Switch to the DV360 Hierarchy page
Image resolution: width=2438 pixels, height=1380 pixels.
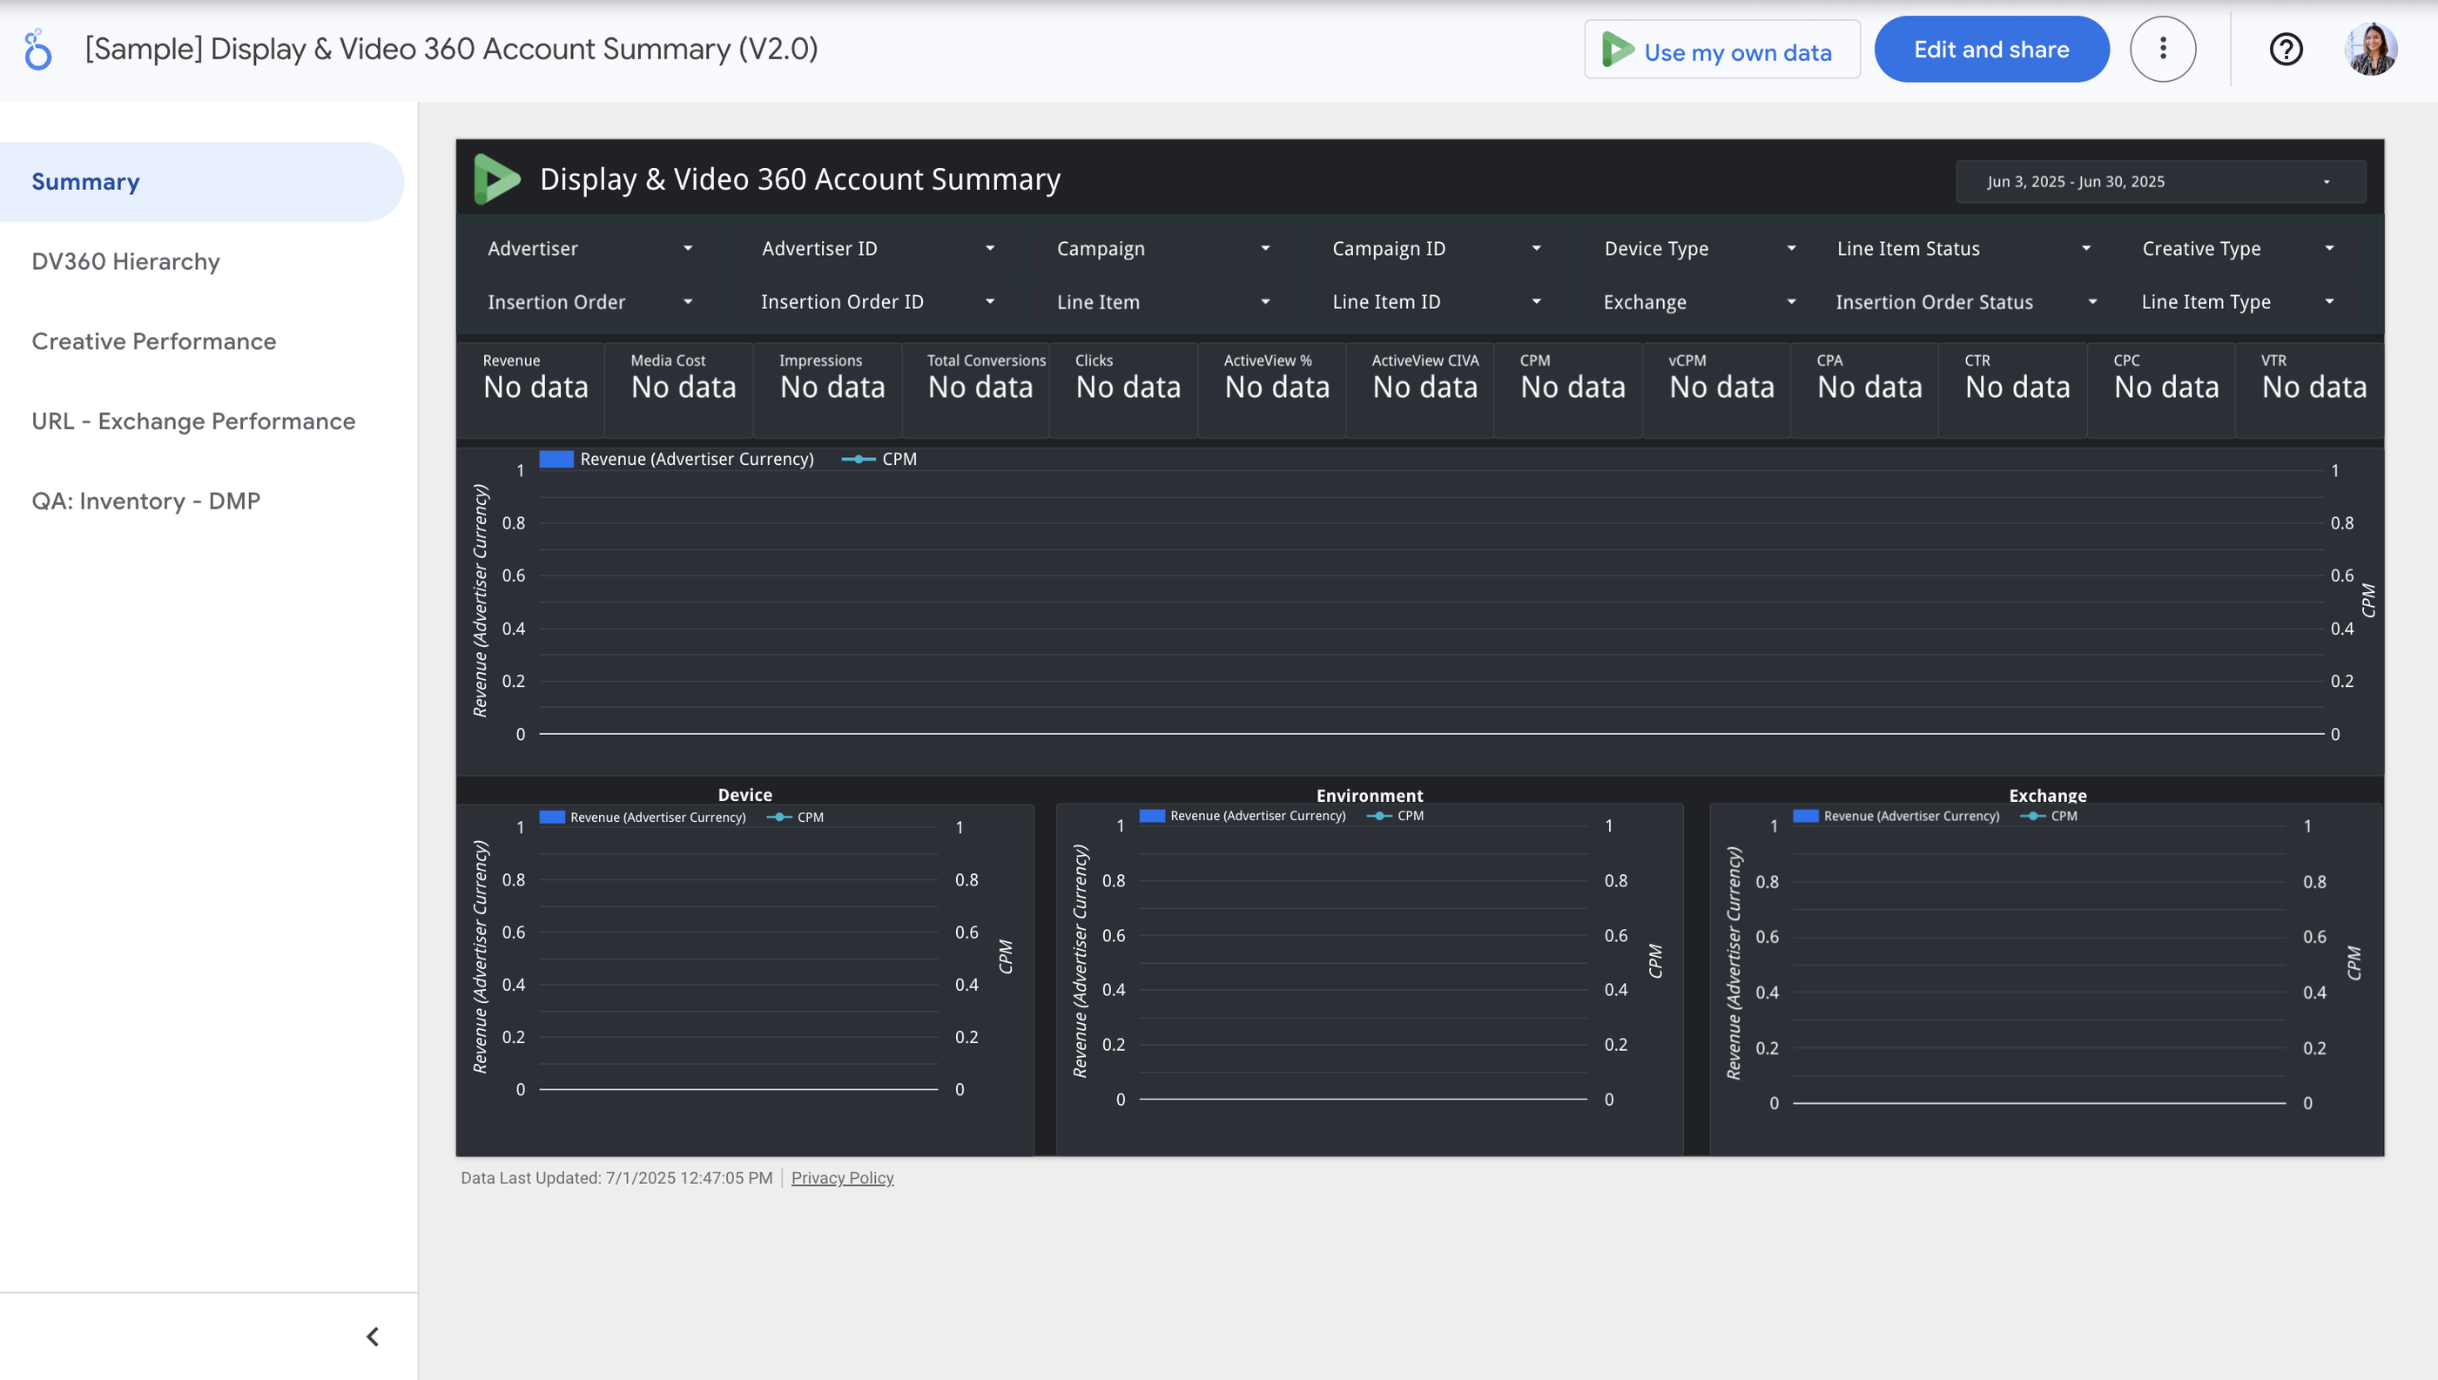(126, 261)
